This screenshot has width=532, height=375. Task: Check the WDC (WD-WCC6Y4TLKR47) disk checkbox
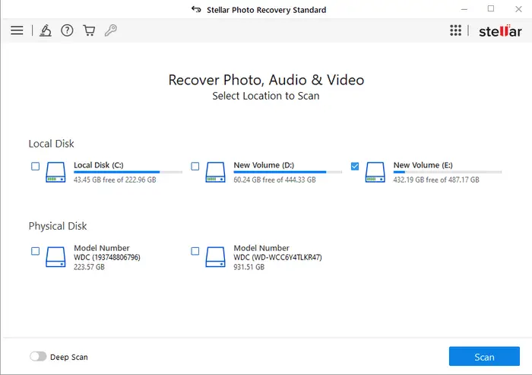[x=195, y=251]
